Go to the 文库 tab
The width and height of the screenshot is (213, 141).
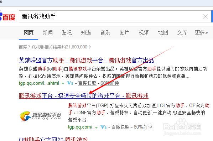point(182,33)
